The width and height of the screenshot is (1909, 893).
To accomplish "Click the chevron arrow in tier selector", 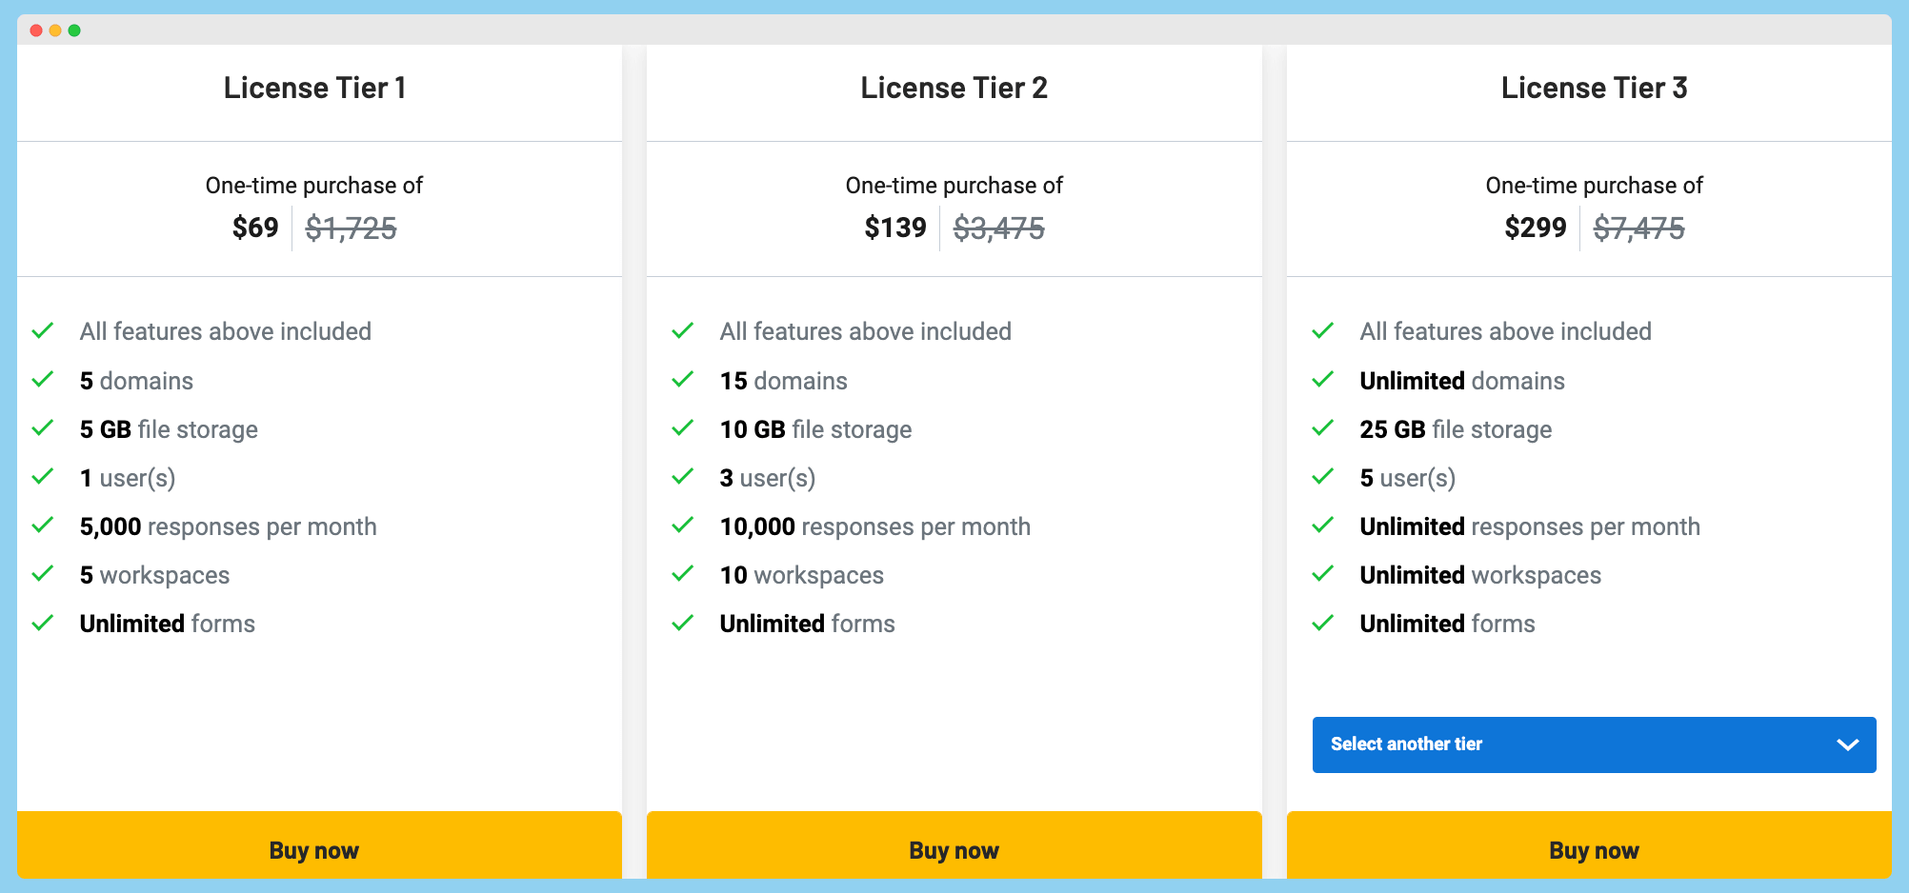I will pos(1847,744).
